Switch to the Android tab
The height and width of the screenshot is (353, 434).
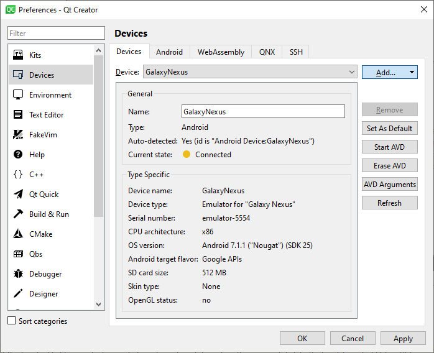tap(169, 52)
